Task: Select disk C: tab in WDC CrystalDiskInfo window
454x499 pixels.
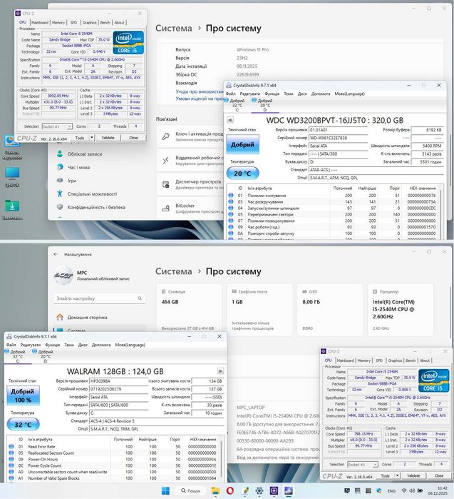Action: tap(237, 106)
